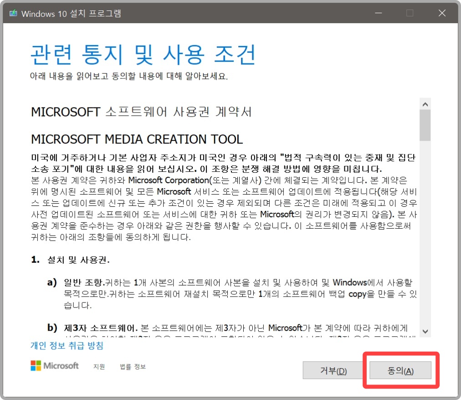The height and width of the screenshot is (400, 461).
Task: Click the text MICROSOFT MEDIA CREATION TOOL
Action: point(137,139)
